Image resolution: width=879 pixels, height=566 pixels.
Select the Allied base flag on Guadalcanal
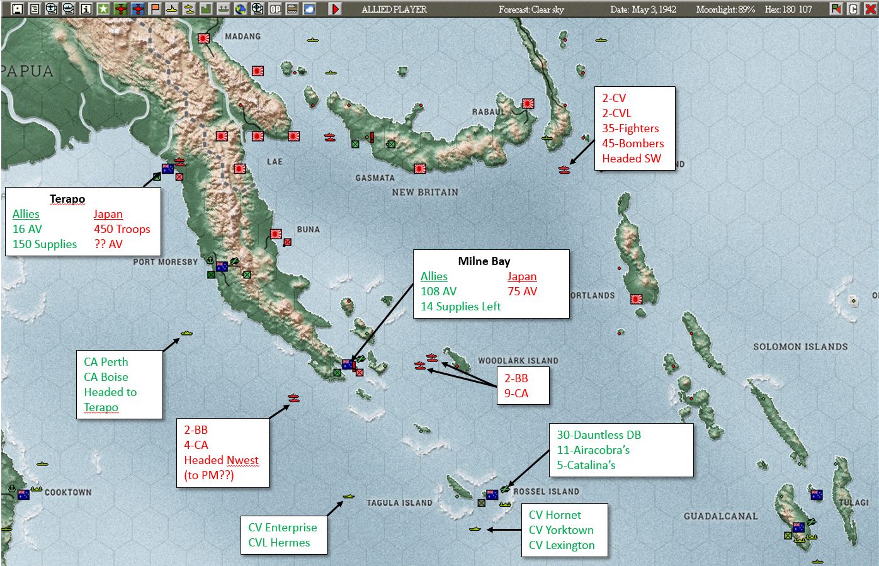point(798,528)
